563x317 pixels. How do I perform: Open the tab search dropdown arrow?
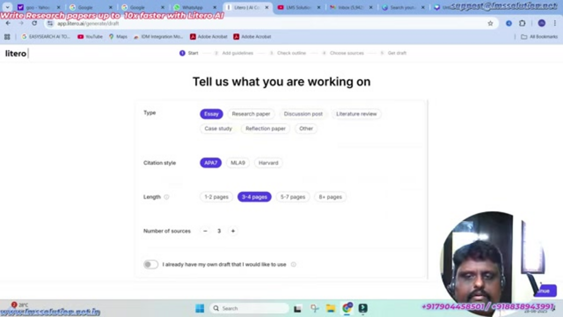point(7,7)
